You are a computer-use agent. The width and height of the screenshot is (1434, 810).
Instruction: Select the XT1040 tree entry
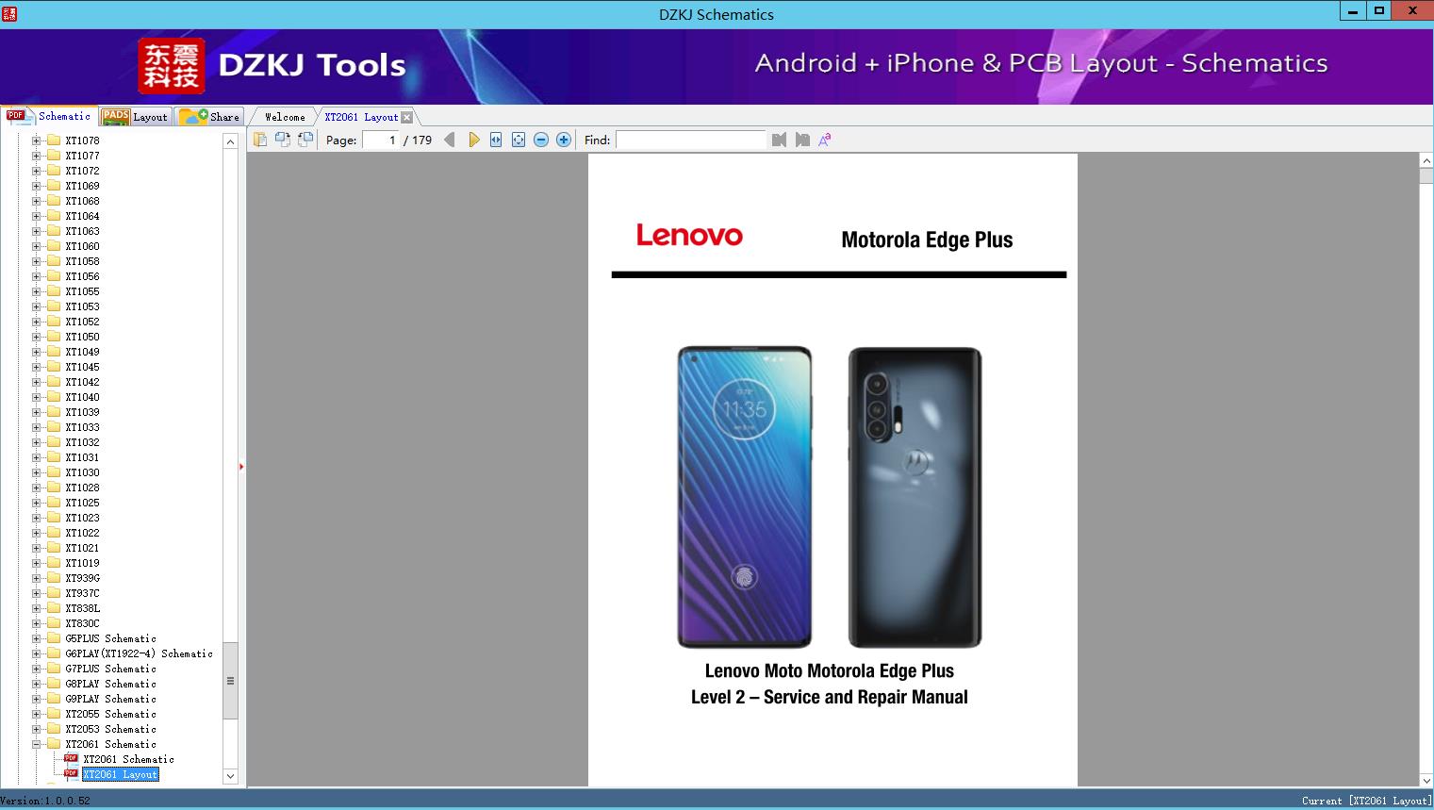pos(82,397)
